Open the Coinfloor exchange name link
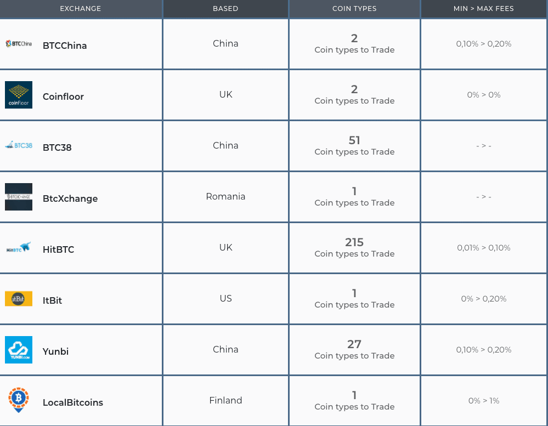 (x=63, y=96)
